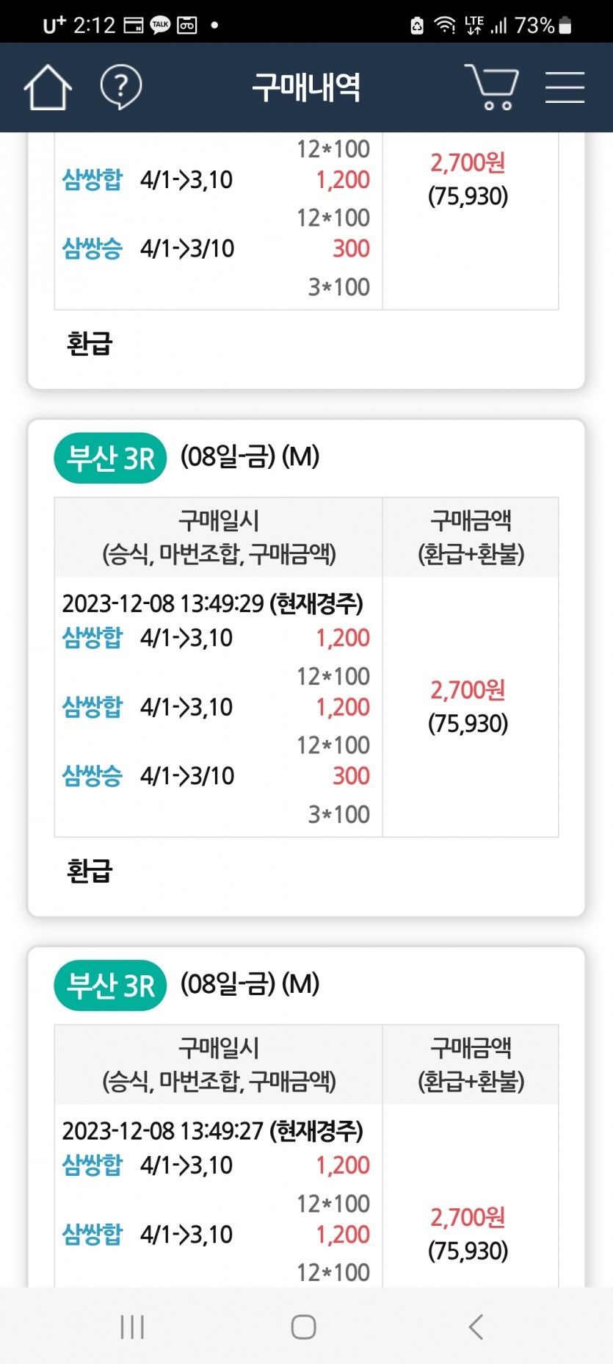613x1364 pixels.
Task: Open the shopping cart icon
Action: click(492, 87)
